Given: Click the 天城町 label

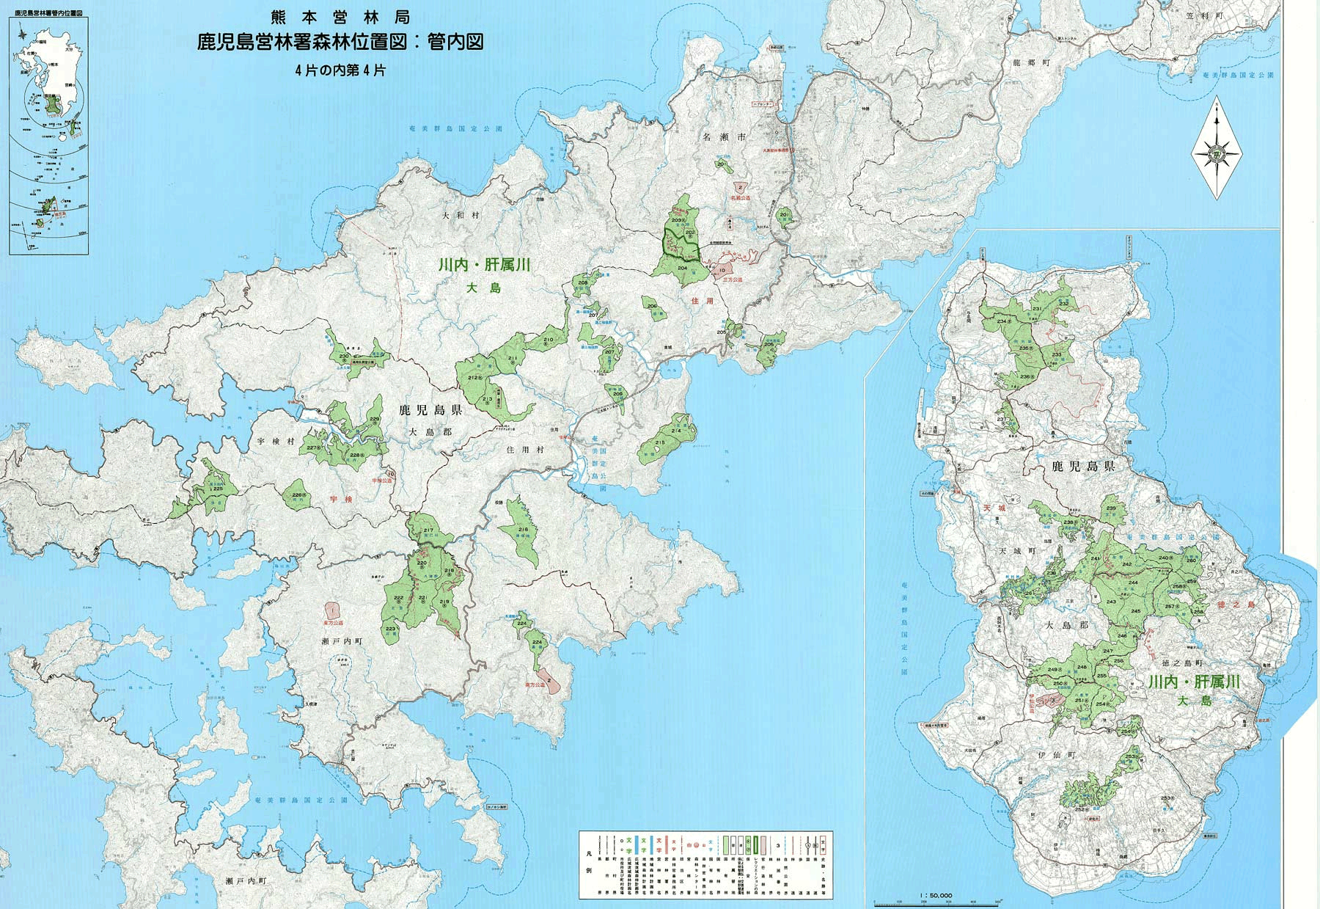Looking at the screenshot, I should pos(1016,550).
